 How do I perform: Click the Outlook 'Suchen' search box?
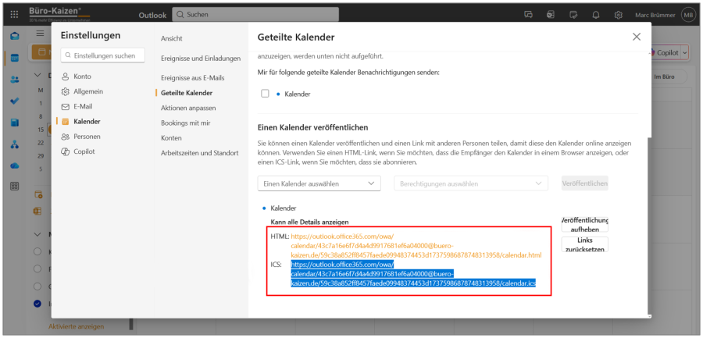tap(255, 15)
